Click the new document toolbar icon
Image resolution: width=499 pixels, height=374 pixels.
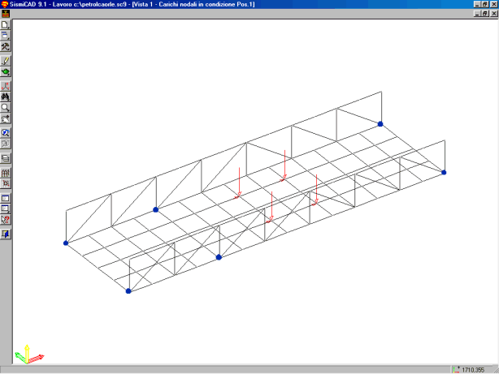click(x=6, y=25)
